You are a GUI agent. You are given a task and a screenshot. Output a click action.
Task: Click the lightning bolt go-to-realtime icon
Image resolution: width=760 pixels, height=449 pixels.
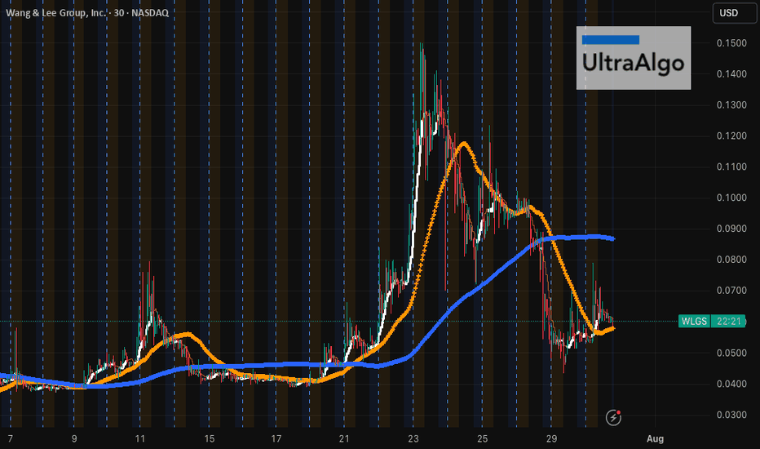613,417
